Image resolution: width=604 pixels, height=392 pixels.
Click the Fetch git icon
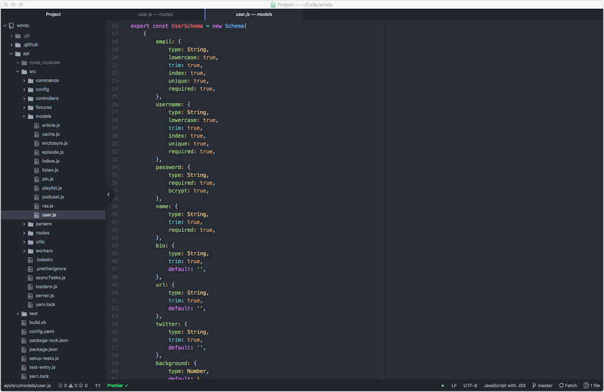[x=562, y=386]
